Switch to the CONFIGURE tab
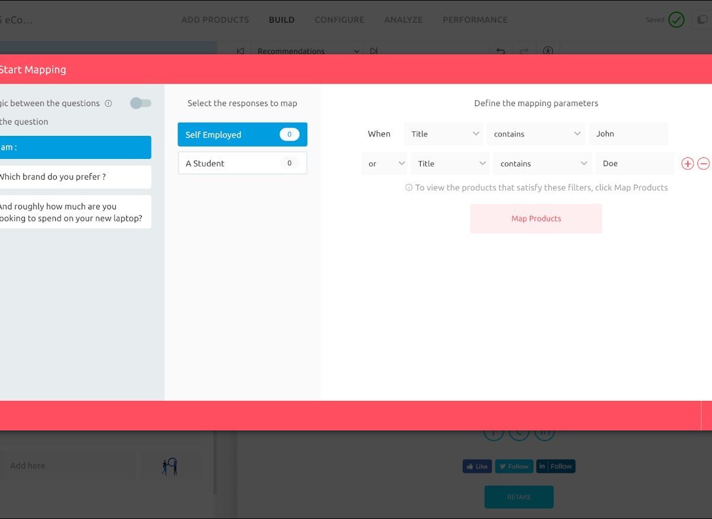712x519 pixels. [x=339, y=20]
